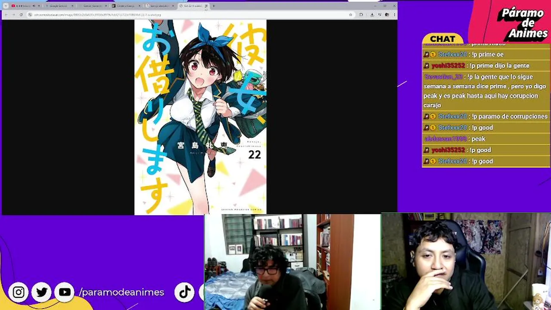The height and width of the screenshot is (310, 551).
Task: Reload the current page
Action: pyautogui.click(x=21, y=15)
